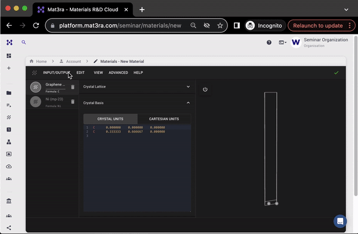Switch to Cartesian Units tab
The height and width of the screenshot is (234, 358).
[164, 119]
